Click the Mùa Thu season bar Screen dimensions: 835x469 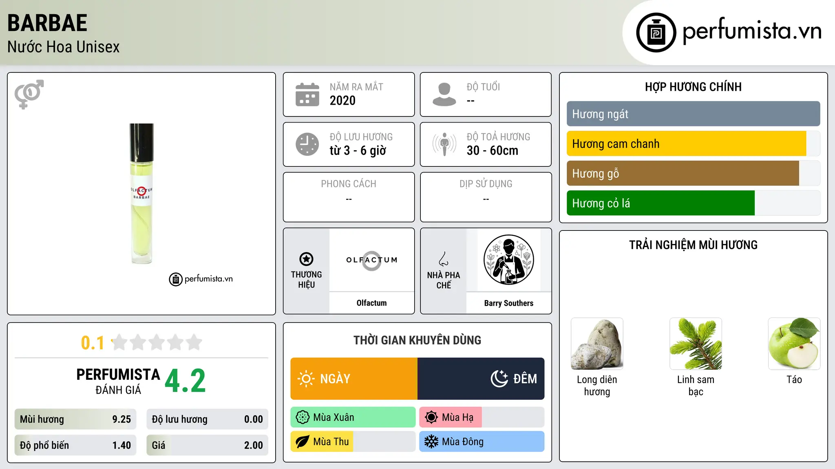[353, 442]
